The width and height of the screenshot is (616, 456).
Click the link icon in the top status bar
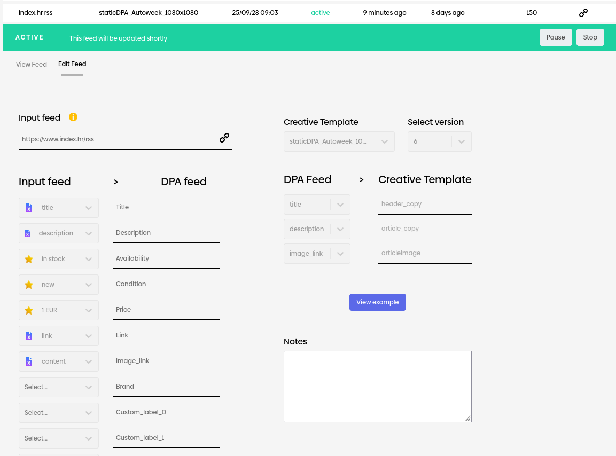point(583,12)
